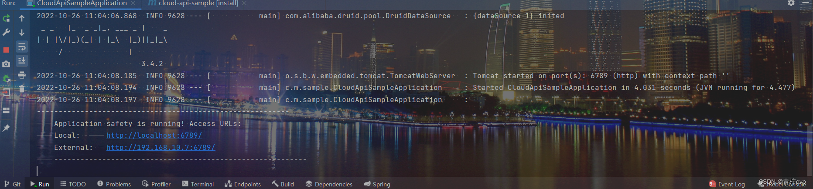Open the JRebel Console
Viewport: 813px width, 189px height.
(x=782, y=184)
